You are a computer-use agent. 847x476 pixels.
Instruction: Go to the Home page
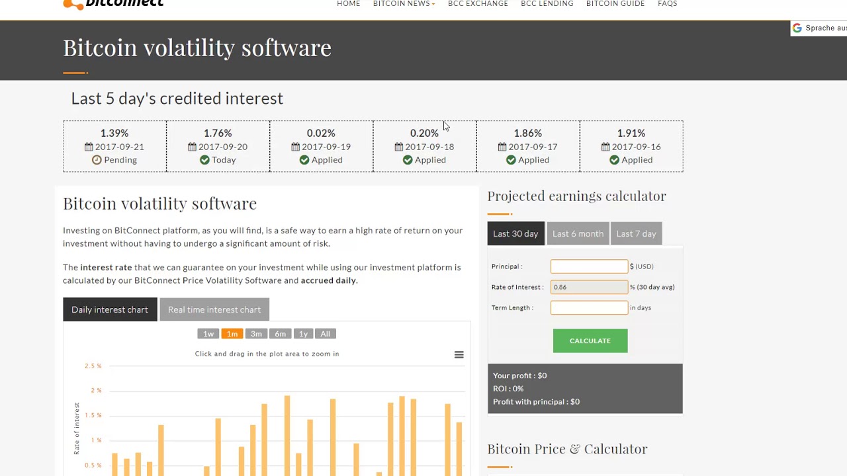pyautogui.click(x=349, y=4)
